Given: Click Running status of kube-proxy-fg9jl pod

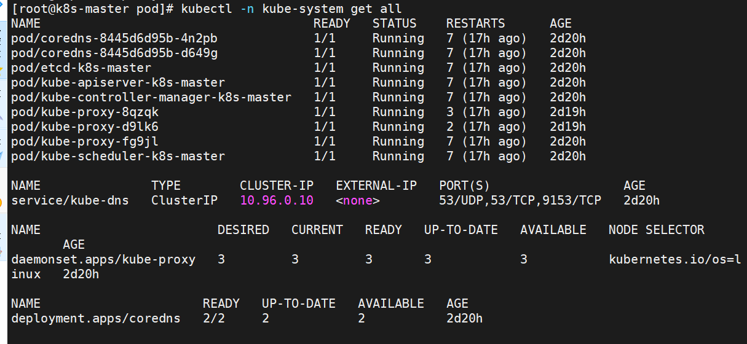Looking at the screenshot, I should coord(398,141).
